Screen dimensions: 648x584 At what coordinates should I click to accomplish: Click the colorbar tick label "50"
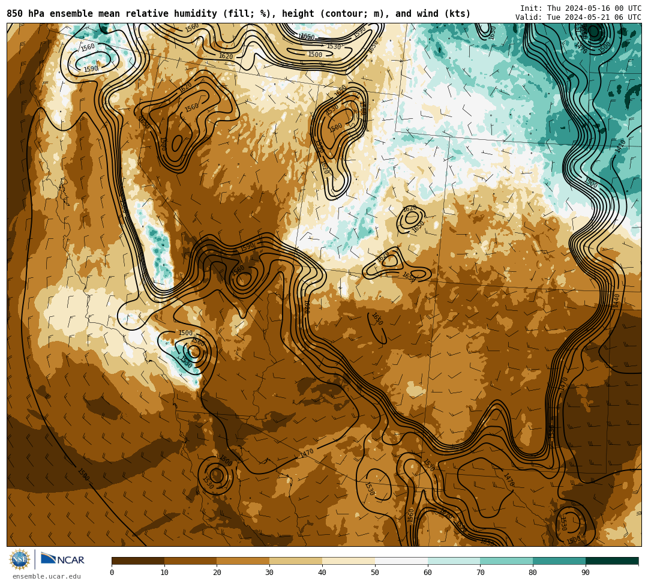coord(375,573)
